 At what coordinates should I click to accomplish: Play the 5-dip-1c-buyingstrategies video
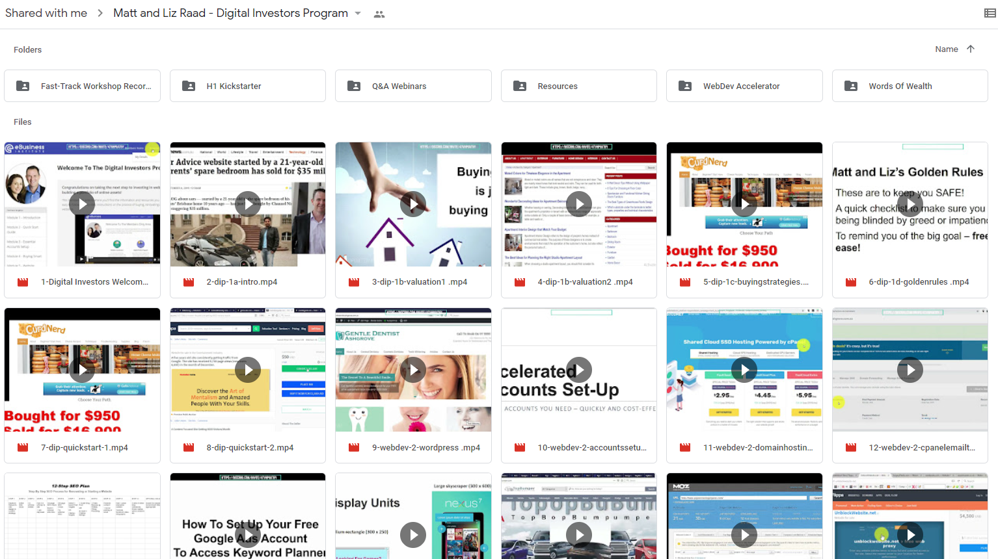(744, 204)
